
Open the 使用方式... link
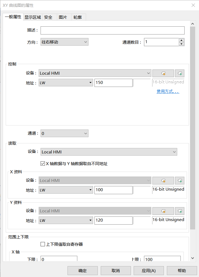(168, 92)
